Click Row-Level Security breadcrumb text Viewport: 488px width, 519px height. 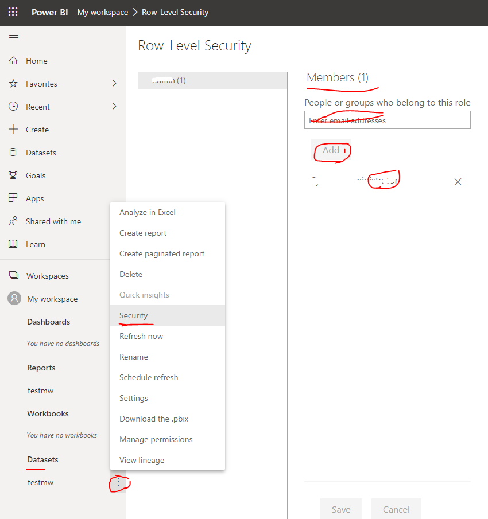(x=175, y=12)
